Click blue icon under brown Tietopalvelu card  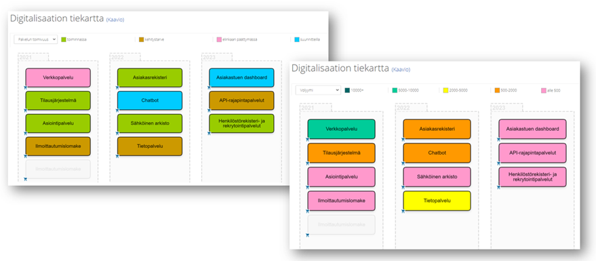117,156
